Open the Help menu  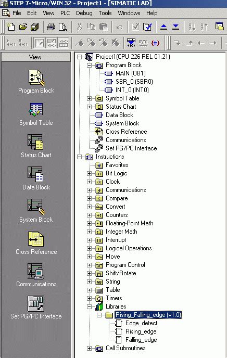(x=152, y=13)
